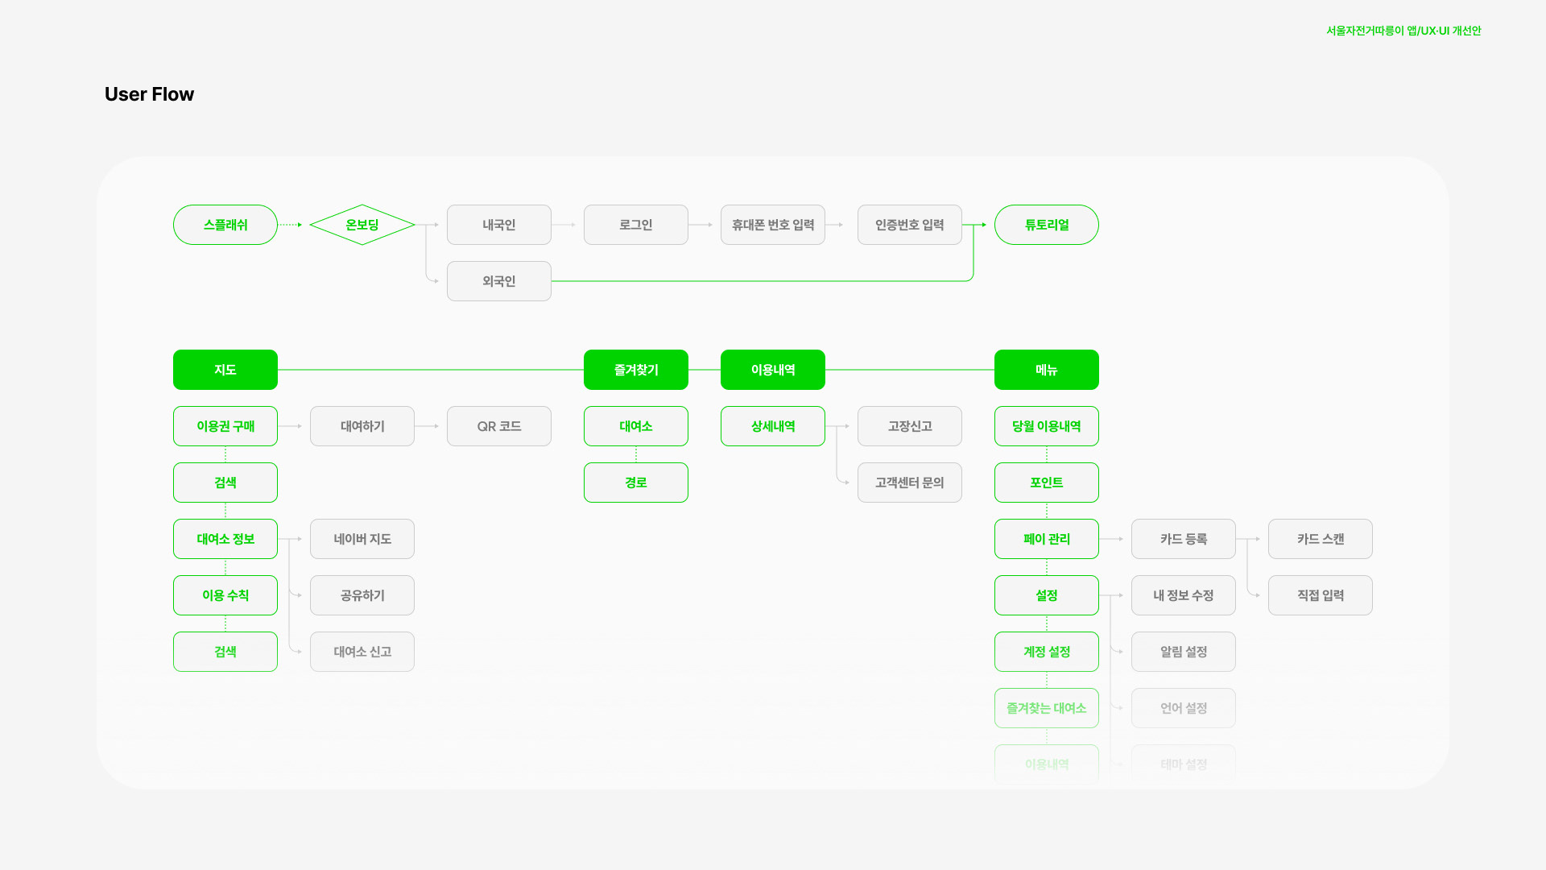
Task: Click the green 이용내역 header block
Action: 773,370
